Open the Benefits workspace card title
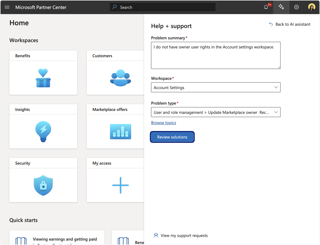Screen dimensions: 320x245 point(23,56)
